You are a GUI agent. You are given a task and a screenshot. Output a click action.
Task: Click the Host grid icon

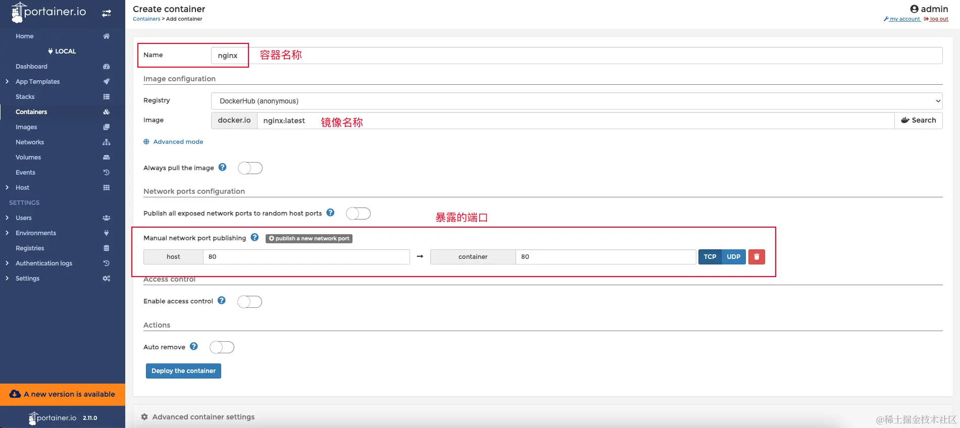click(x=106, y=187)
